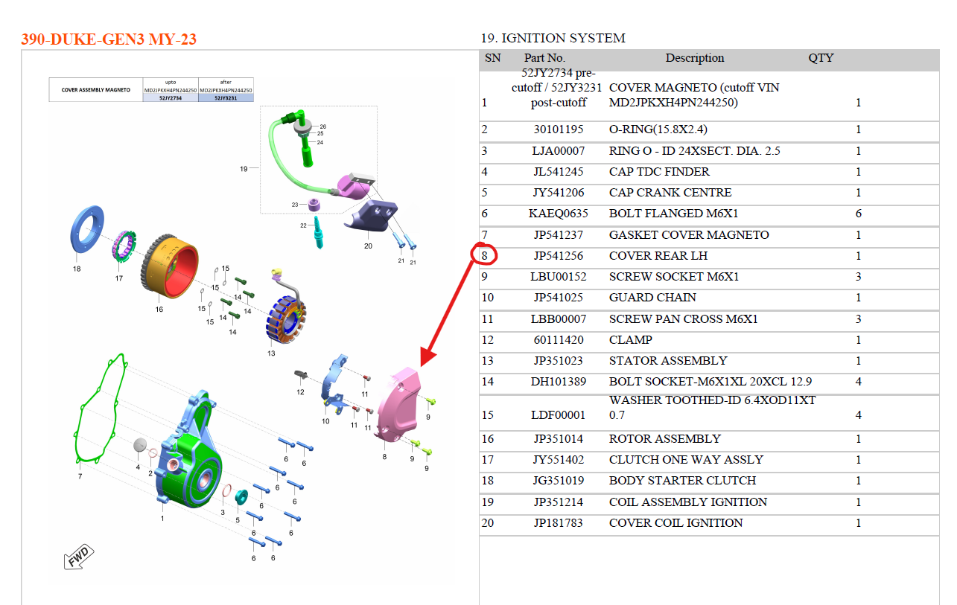
Task: Select part number JL541245
Action: pos(559,172)
